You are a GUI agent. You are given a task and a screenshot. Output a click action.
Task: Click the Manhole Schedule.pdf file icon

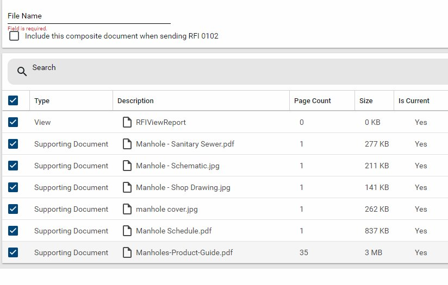click(127, 231)
